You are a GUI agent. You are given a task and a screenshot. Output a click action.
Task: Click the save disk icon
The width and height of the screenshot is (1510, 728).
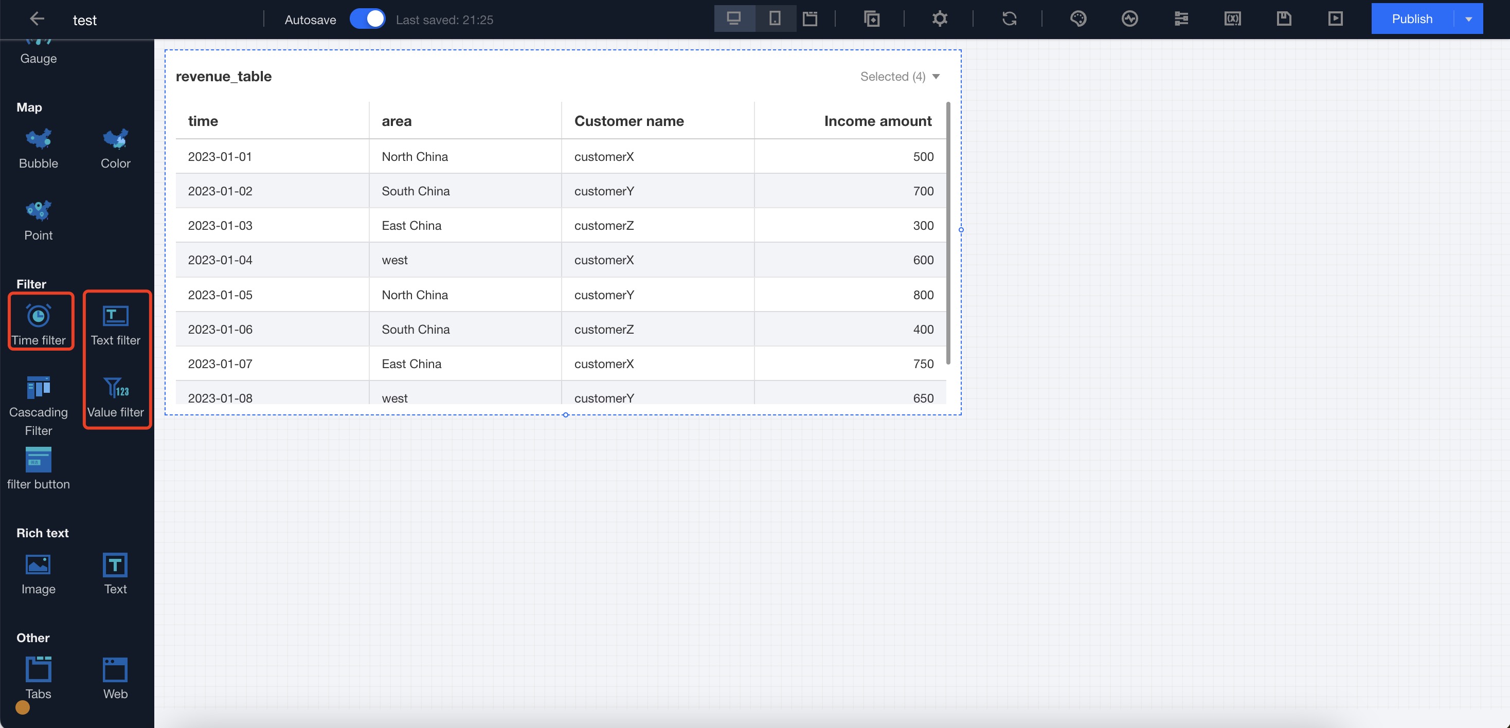[1284, 19]
